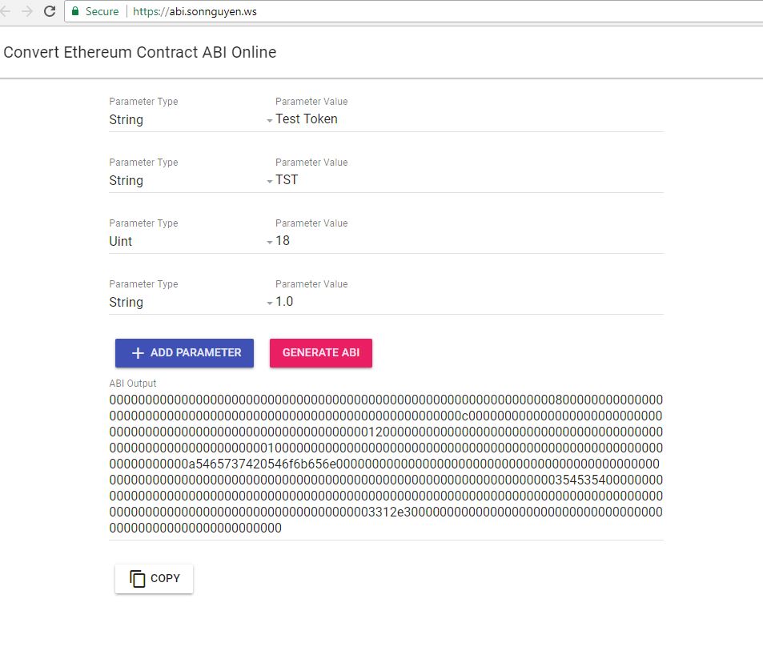Click the Parameter Value label above Test Token
Viewport: 763px width, 651px height.
coord(311,102)
